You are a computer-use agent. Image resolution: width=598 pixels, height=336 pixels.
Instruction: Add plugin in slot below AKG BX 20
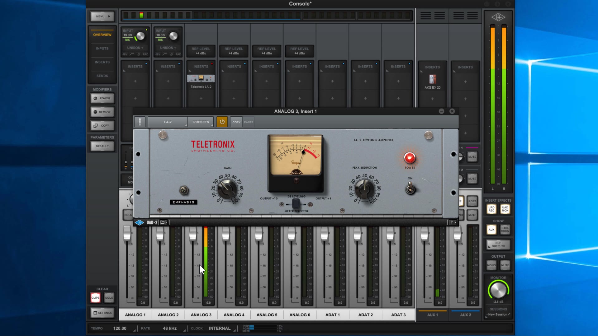(x=433, y=99)
